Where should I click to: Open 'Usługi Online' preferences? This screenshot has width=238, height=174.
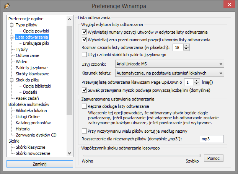(28, 117)
